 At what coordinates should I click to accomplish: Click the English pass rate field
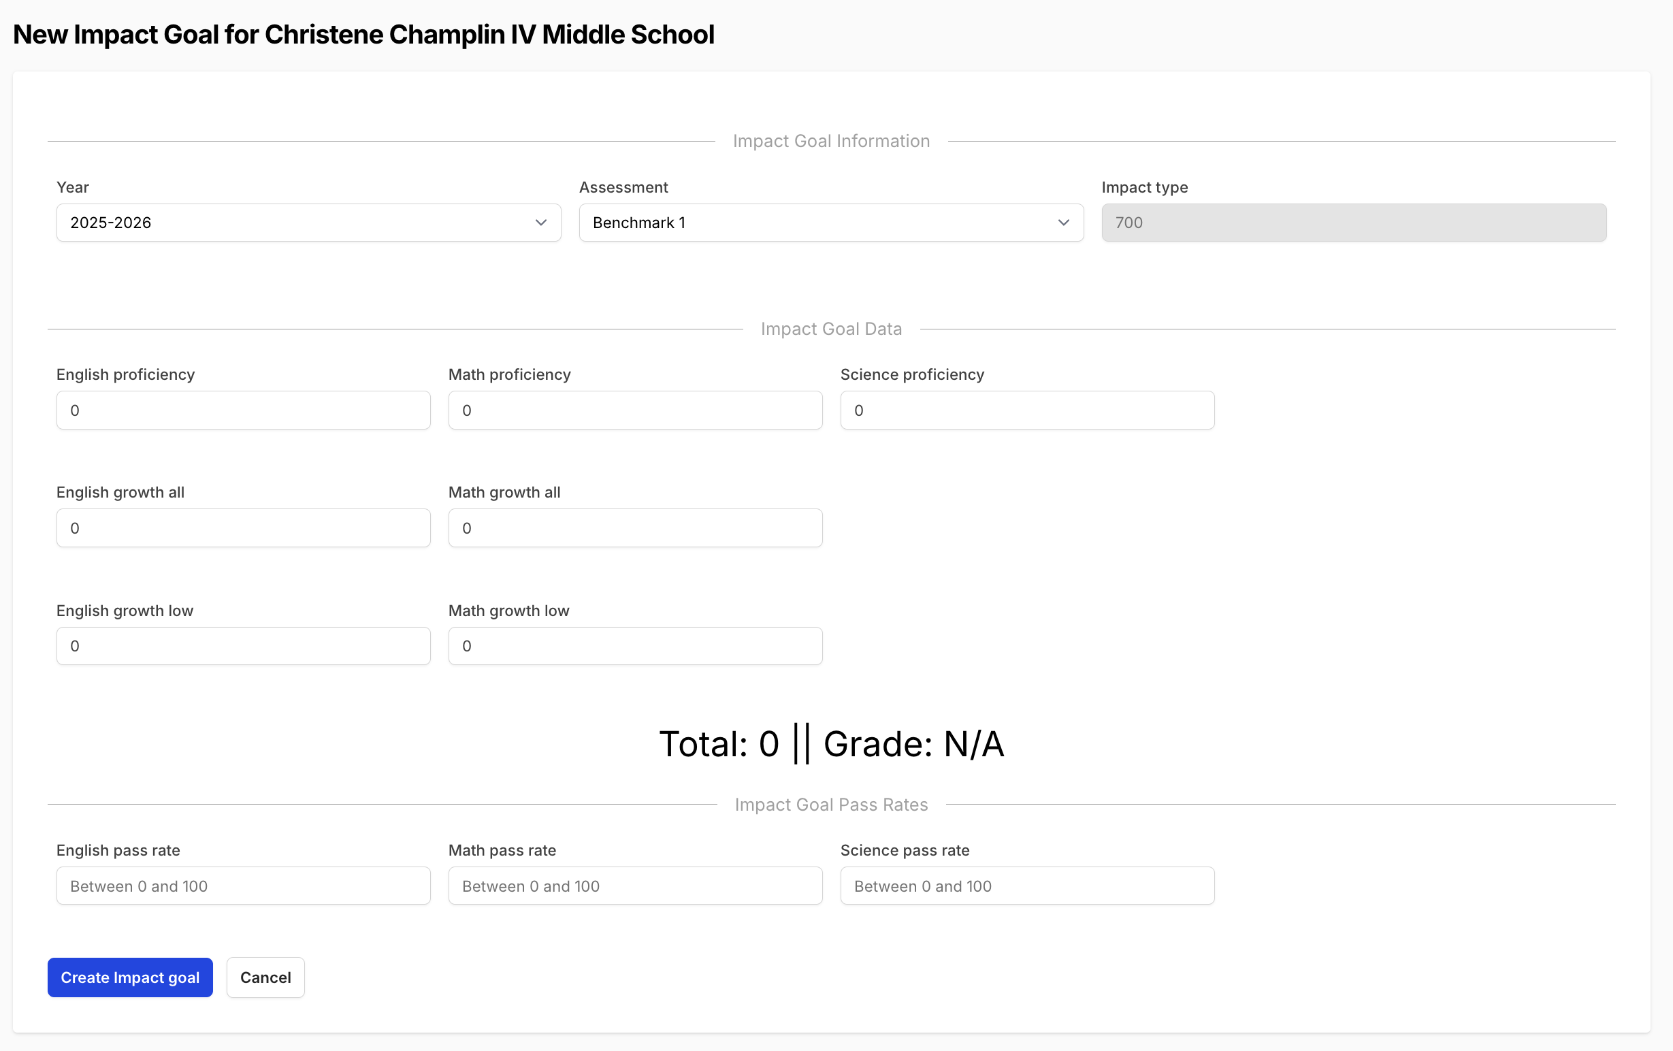[243, 886]
